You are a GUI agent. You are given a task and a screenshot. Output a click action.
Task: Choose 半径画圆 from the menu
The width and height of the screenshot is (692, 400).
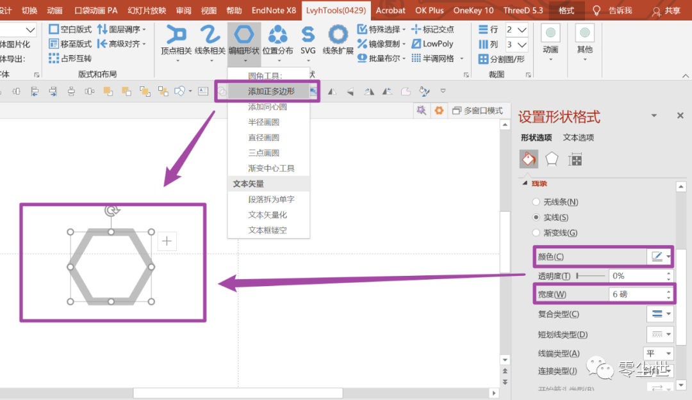[268, 122]
